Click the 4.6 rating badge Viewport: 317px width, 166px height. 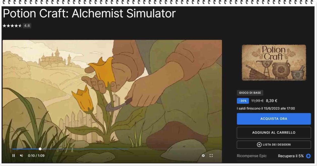click(27, 26)
